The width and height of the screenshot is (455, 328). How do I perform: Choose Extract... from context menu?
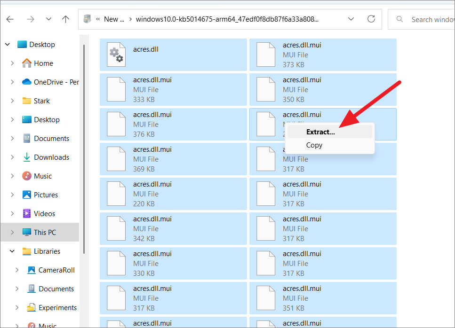click(330, 132)
